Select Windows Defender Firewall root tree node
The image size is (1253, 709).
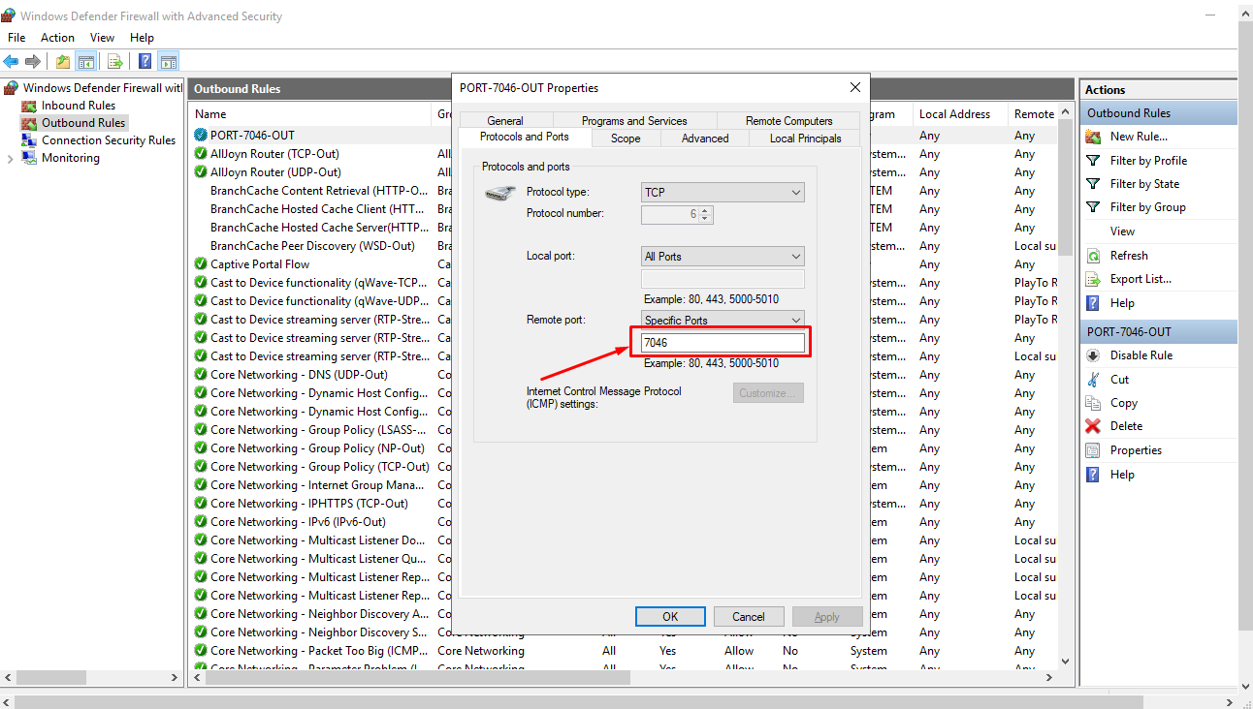tap(102, 88)
